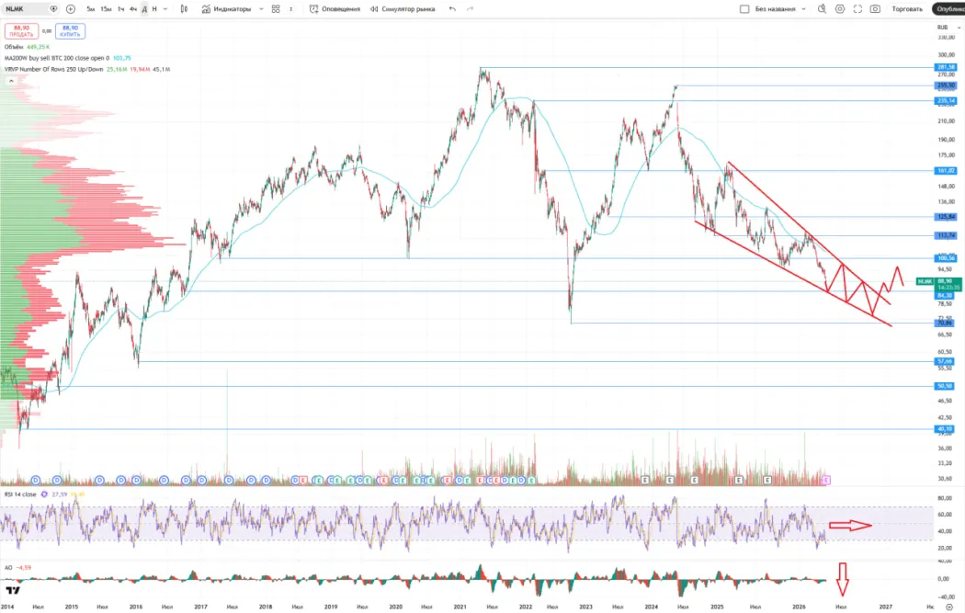Open chart settings hexagon icon
The height and width of the screenshot is (613, 965).
(839, 8)
